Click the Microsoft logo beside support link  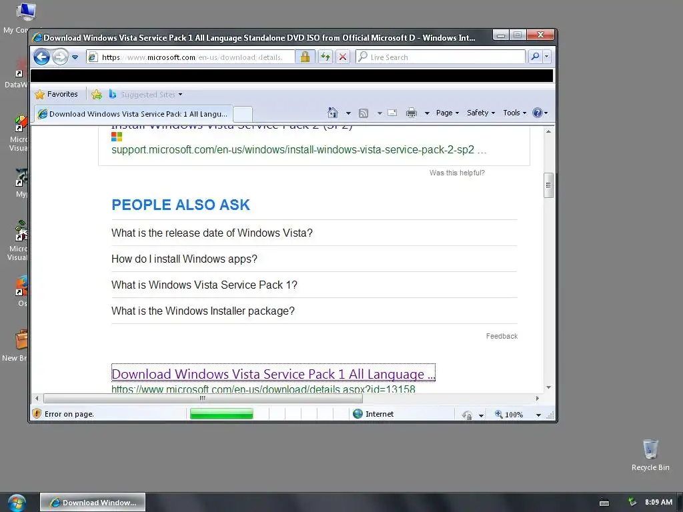pos(117,137)
